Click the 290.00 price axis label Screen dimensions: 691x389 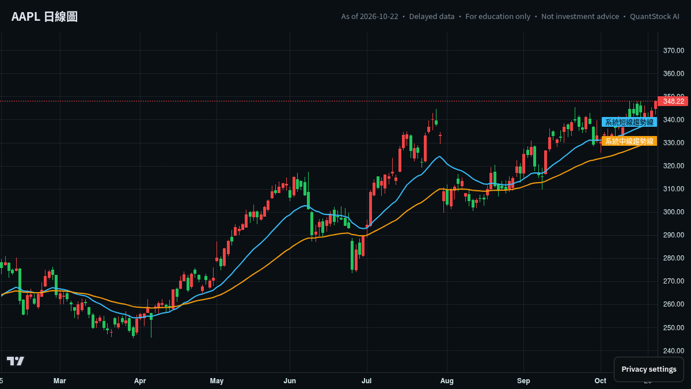pos(673,235)
